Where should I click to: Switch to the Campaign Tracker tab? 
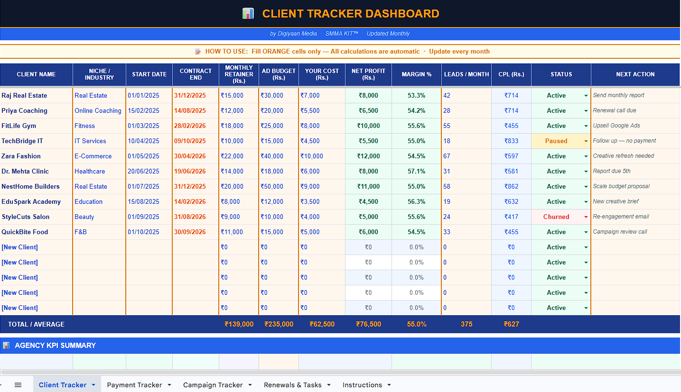pyautogui.click(x=213, y=385)
